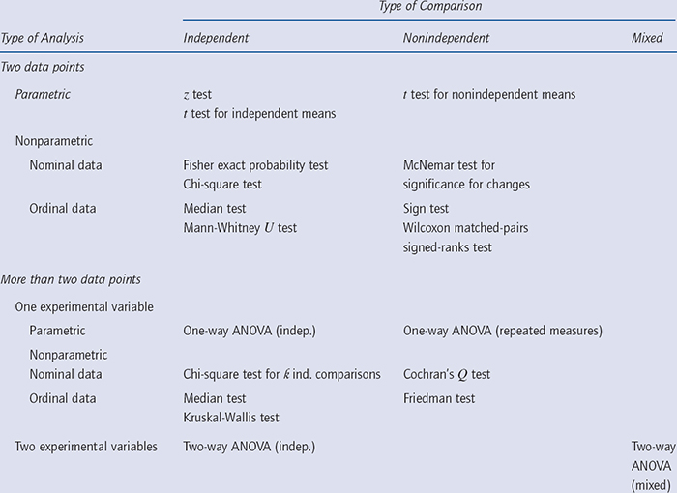Screen dimensions: 677x493
Task: Select the "Mann-Whitney U test" entry
Action: [x=239, y=228]
